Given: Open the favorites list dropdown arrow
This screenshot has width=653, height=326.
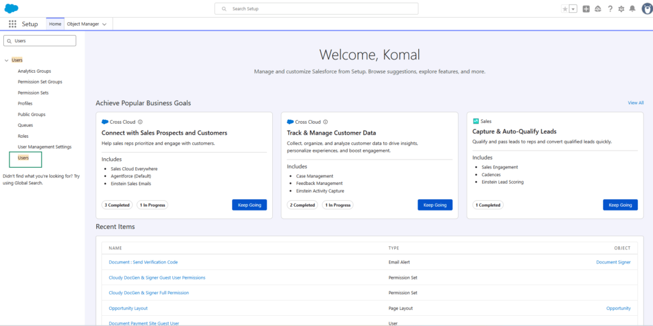Looking at the screenshot, I should [x=573, y=9].
